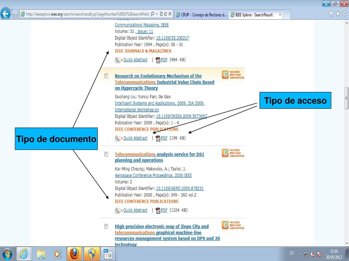Open Telecommunications analysis service for DS1 title
Screen dimensions: 349x261
160,157
